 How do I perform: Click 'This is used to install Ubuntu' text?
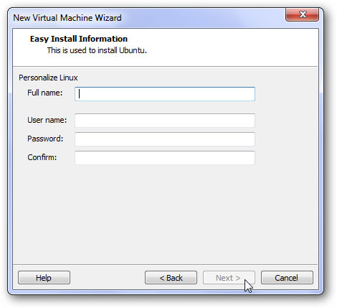coord(97,50)
